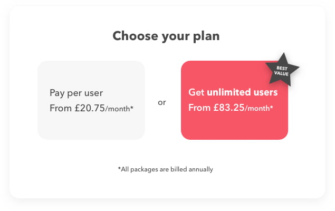Click the 'Get unlimited users' label
Viewport: 335px width, 211px height.
tap(233, 92)
